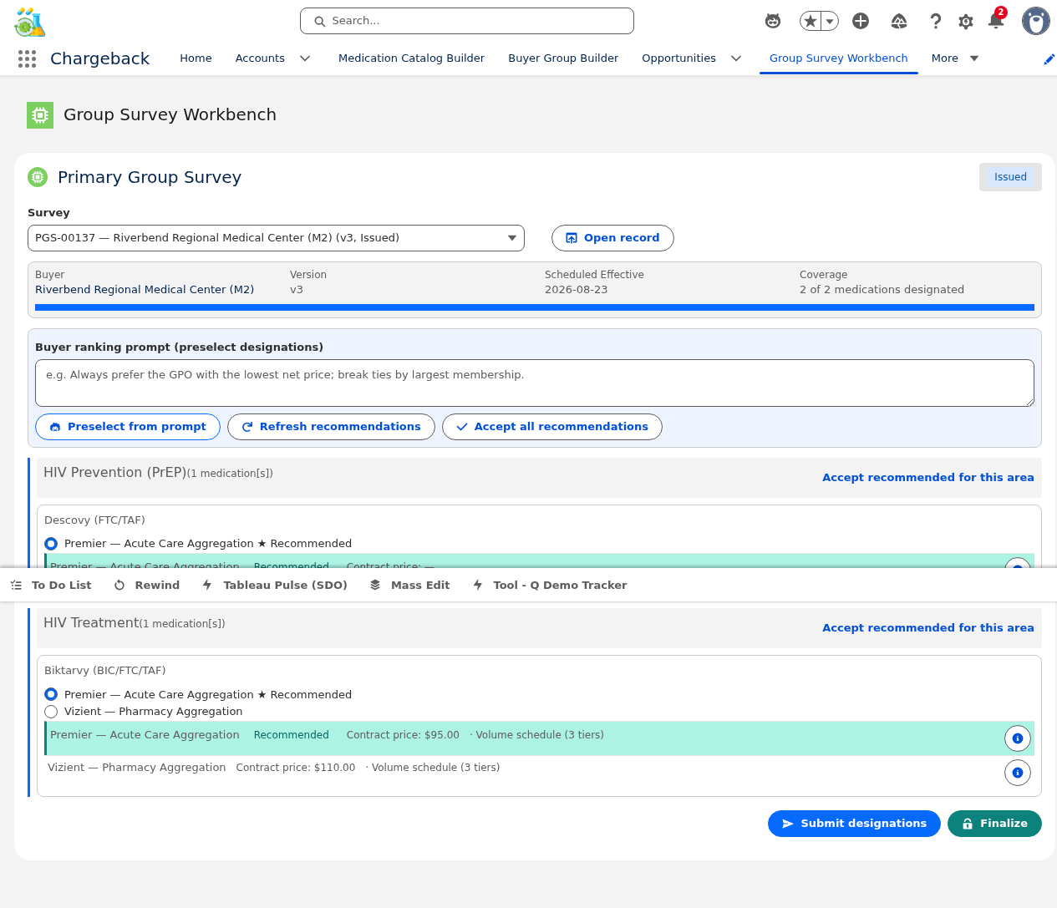This screenshot has width=1057, height=908.
Task: Click the Favorites star icon
Action: (811, 21)
